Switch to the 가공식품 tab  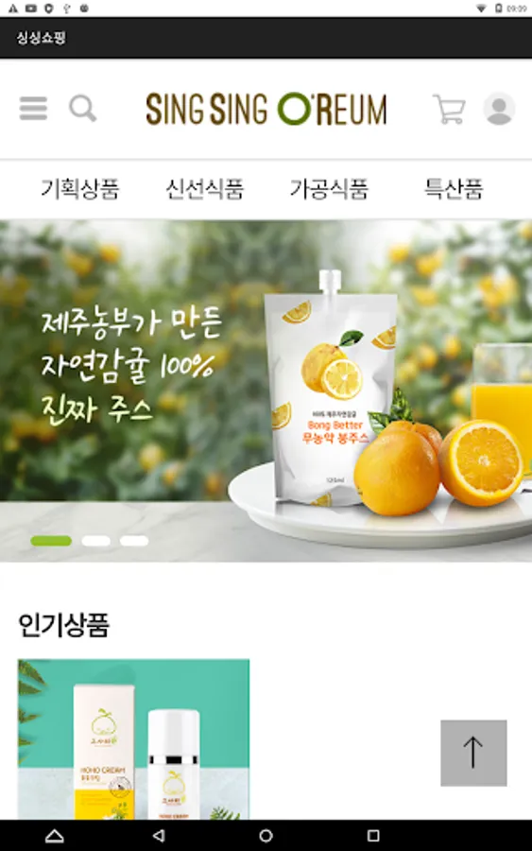(329, 189)
